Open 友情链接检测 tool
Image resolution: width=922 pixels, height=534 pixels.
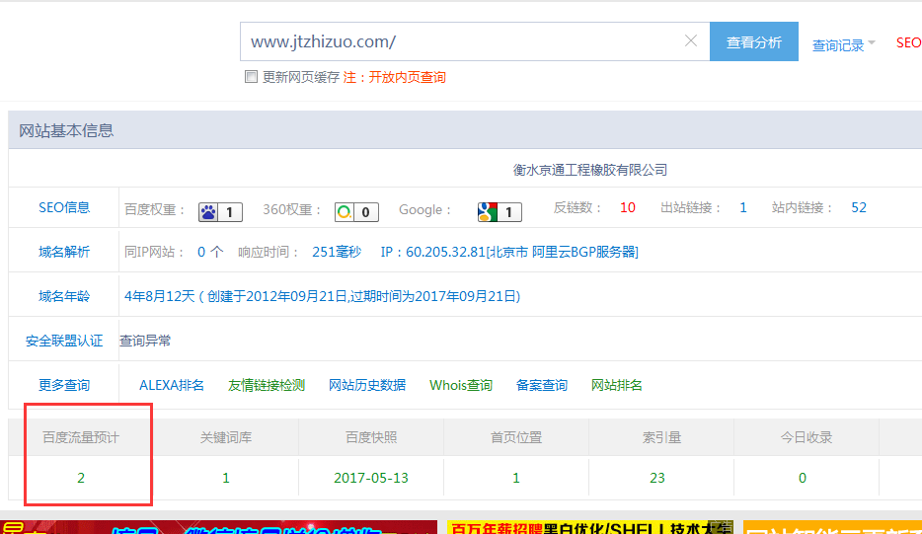pos(267,385)
